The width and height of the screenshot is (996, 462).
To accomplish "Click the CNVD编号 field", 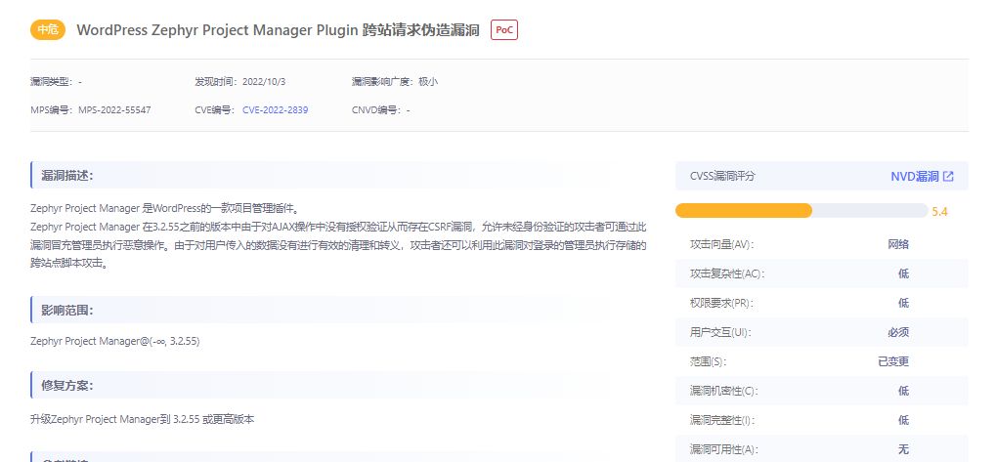I will point(381,109).
